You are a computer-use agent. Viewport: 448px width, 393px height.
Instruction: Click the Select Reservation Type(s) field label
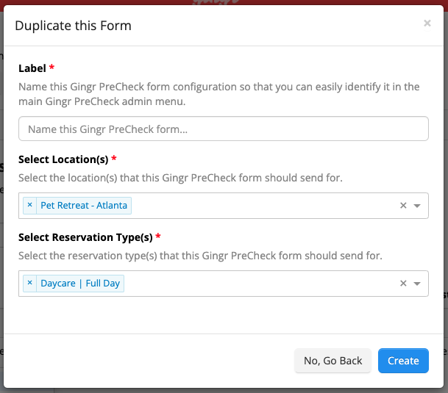[85, 237]
